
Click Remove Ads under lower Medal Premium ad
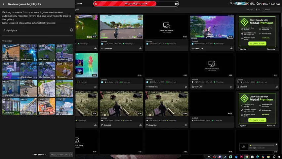click(271, 126)
